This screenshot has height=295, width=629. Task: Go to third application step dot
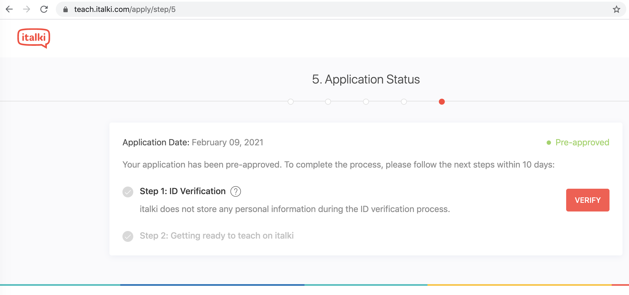pos(366,102)
